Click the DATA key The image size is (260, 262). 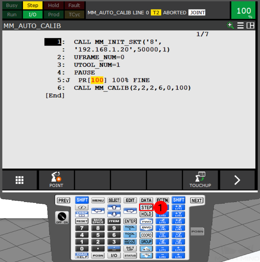(146, 200)
